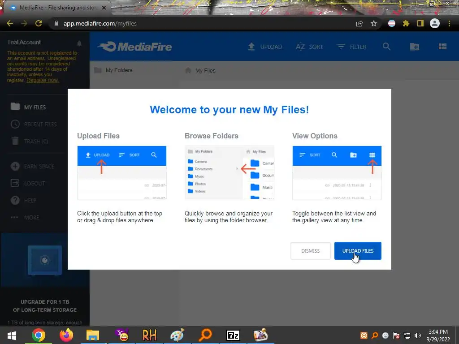Open a new browser tab
This screenshot has width=459, height=344.
[121, 8]
